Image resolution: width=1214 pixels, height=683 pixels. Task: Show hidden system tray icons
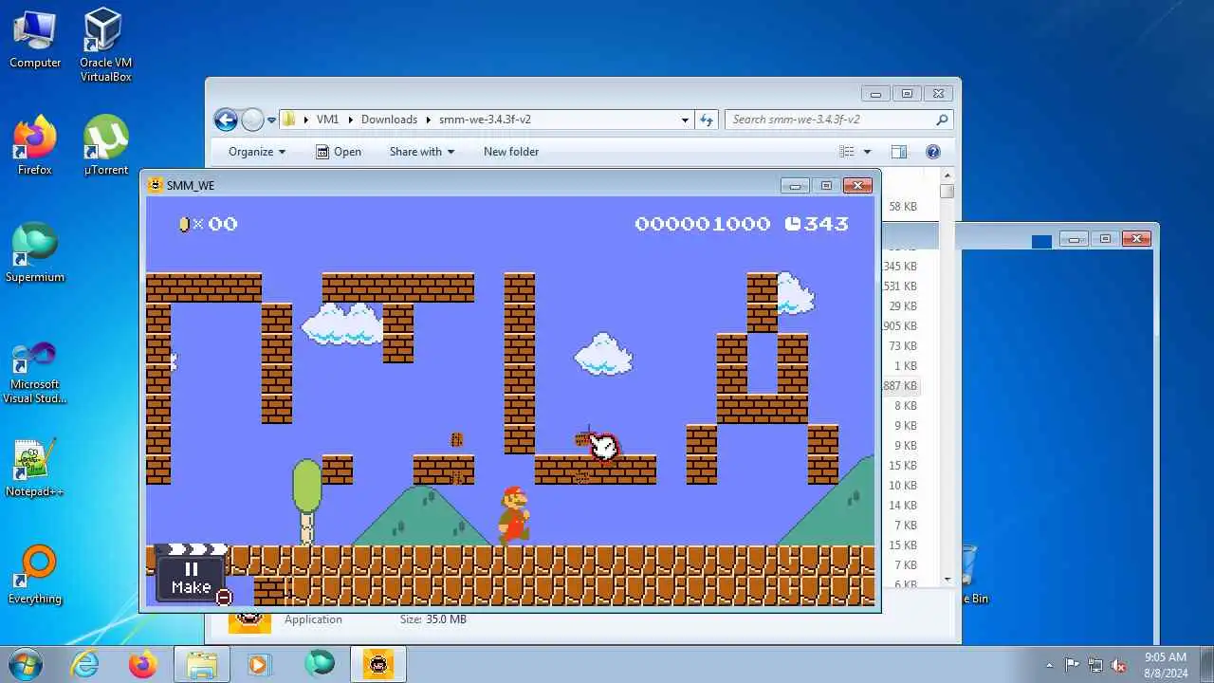pos(1049,665)
